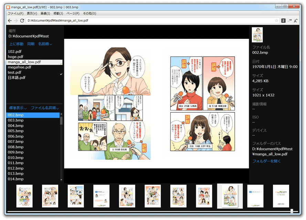Click the highlighted thumbnail in the bottom strip
The height and width of the screenshot is (220, 306).
pyautogui.click(x=230, y=196)
